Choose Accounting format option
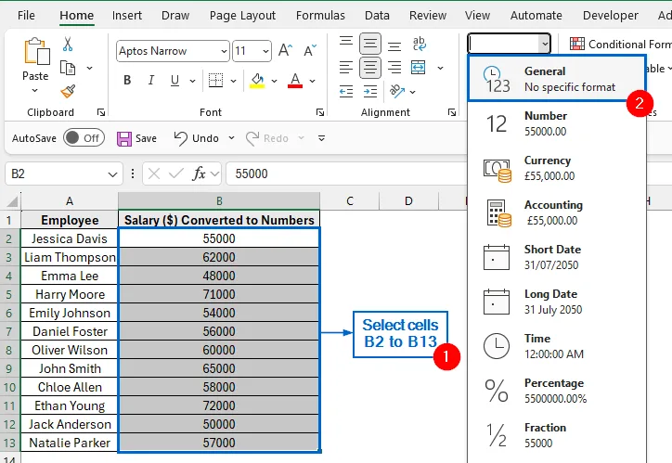Image resolution: width=672 pixels, height=463 pixels. (x=557, y=212)
